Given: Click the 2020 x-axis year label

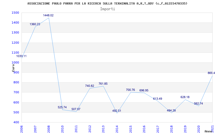Looking at the screenshot, I should pyautogui.click(x=199, y=129).
